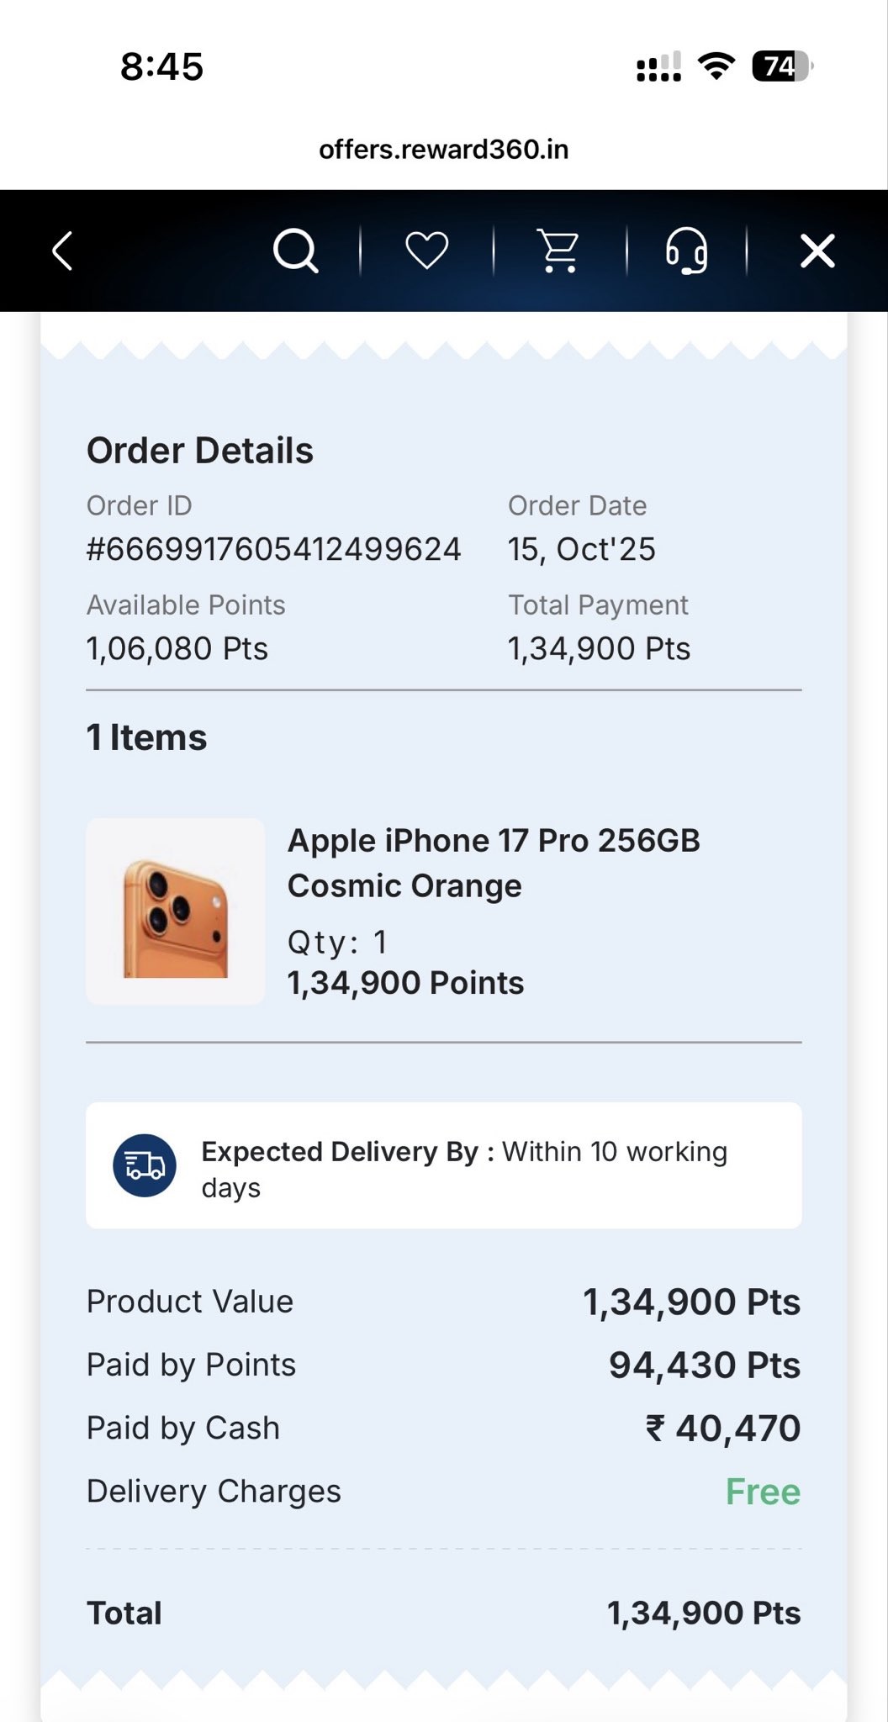
Task: Tap the back arrow icon
Action: click(x=63, y=251)
